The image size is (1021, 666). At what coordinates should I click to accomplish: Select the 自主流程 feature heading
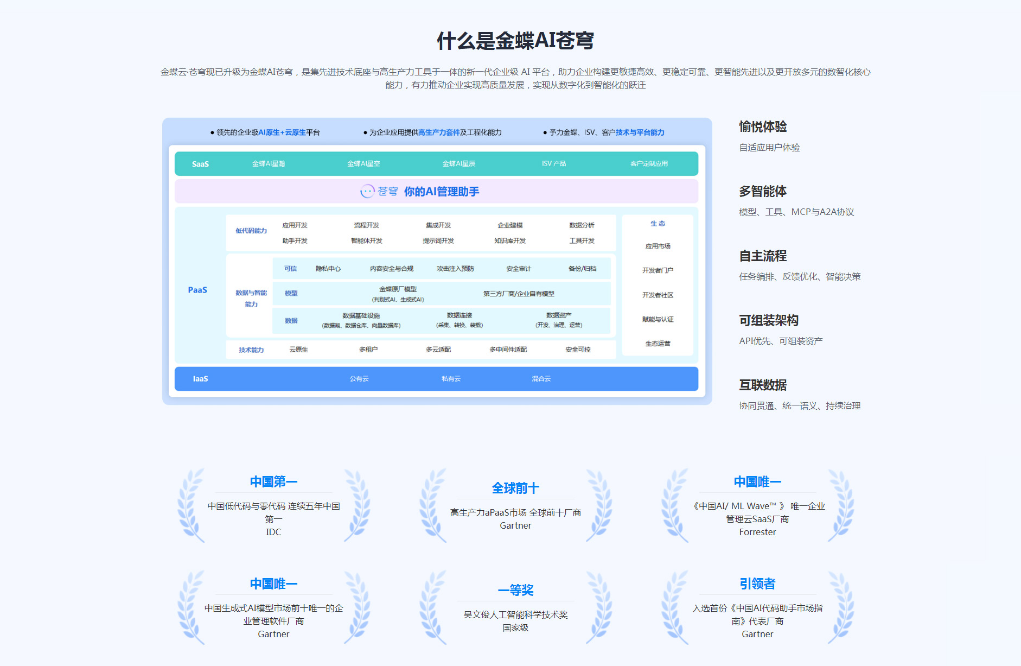coord(763,256)
